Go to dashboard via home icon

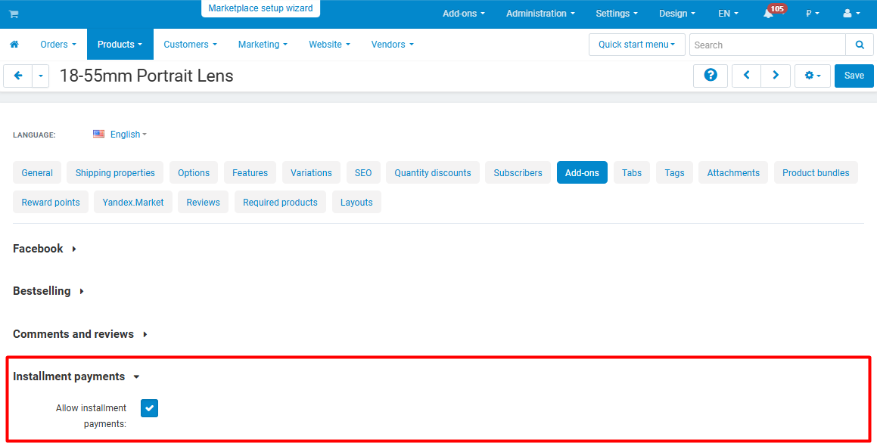[x=14, y=44]
